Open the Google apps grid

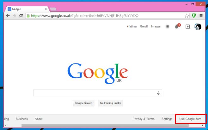168,27
